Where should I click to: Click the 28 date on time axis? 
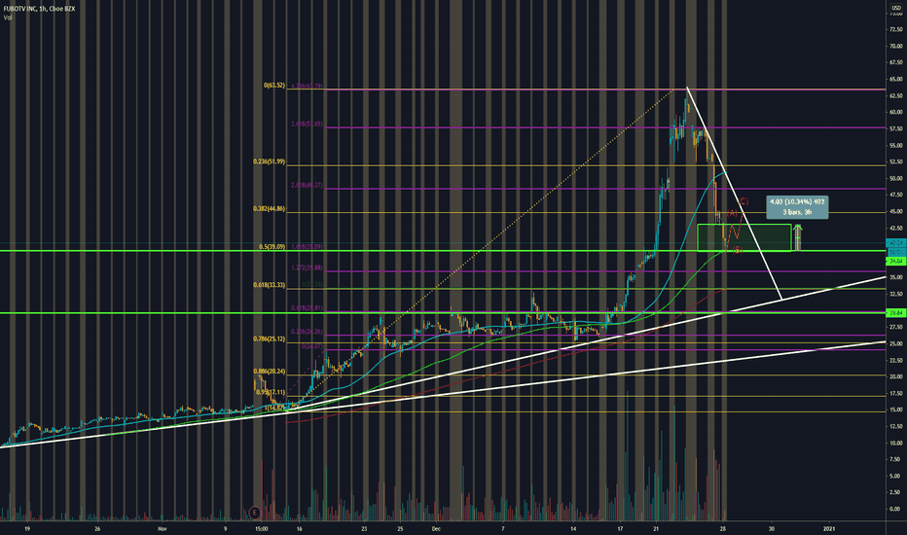(723, 528)
